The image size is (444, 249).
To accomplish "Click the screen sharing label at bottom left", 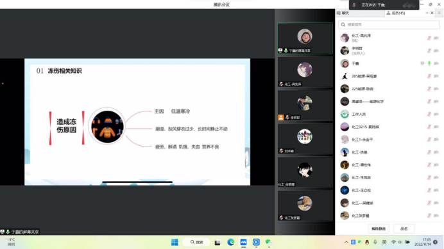I will point(20,232).
